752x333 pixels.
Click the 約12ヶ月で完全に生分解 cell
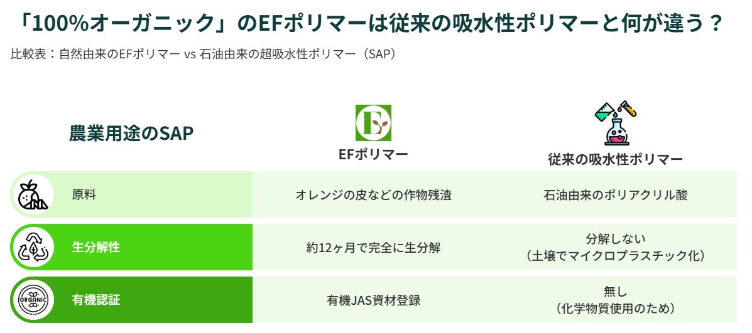373,248
